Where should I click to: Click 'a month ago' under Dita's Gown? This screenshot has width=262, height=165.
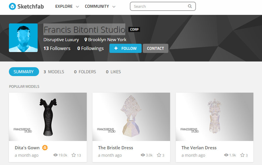coord(26,155)
